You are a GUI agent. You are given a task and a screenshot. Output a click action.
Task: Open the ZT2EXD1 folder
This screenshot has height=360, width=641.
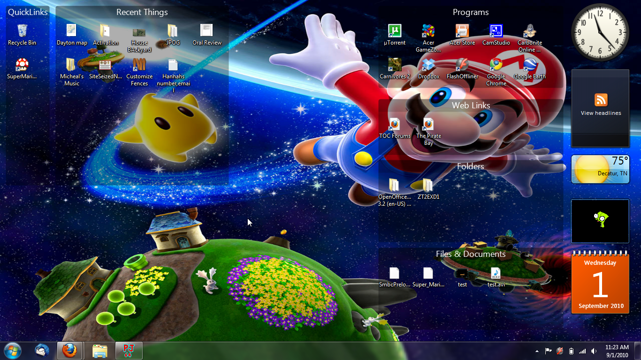click(428, 186)
